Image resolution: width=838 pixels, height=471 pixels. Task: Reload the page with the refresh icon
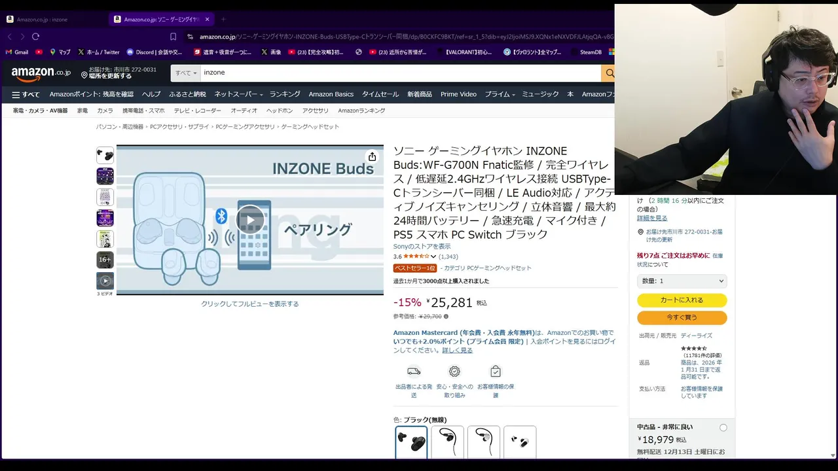pos(35,37)
